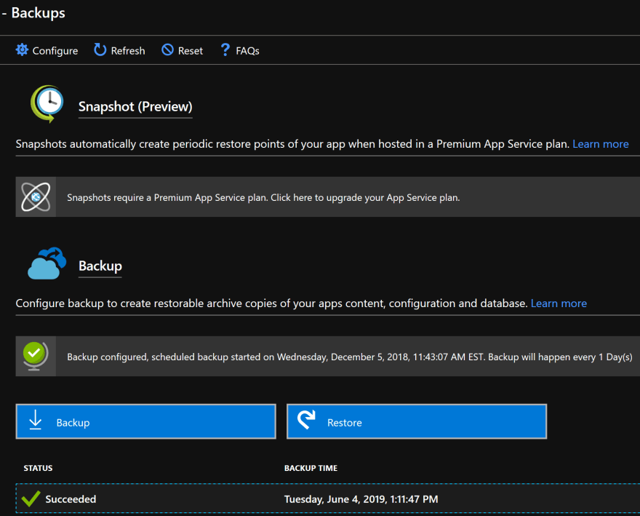Sort by the BACKUP TIME column header
The width and height of the screenshot is (640, 516).
[x=311, y=468]
